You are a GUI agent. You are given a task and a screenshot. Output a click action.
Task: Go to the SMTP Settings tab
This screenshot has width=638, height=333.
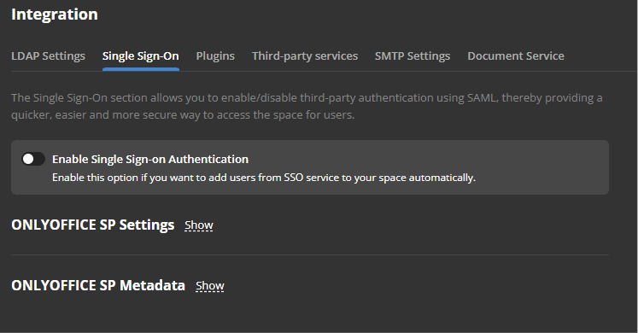tap(413, 55)
